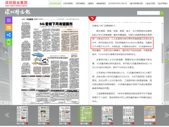
Task: Select the 宝安日报 newspaper tab
Action: [x=150, y=3]
